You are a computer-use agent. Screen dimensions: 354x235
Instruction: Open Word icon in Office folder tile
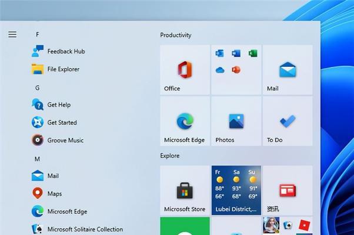click(236, 53)
